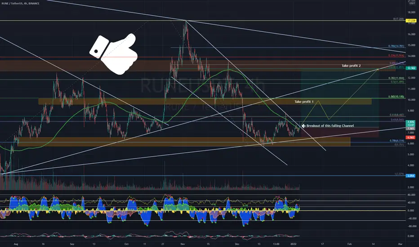Click the 18.000 price axis tick

pos(411,12)
